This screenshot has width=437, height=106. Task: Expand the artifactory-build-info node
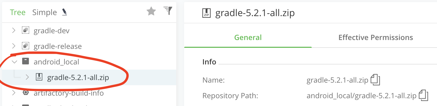(14, 93)
